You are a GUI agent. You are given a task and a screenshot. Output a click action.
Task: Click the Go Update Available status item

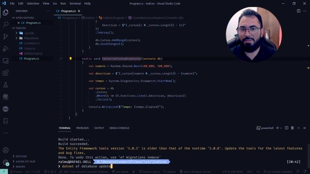pyautogui.click(x=278, y=172)
